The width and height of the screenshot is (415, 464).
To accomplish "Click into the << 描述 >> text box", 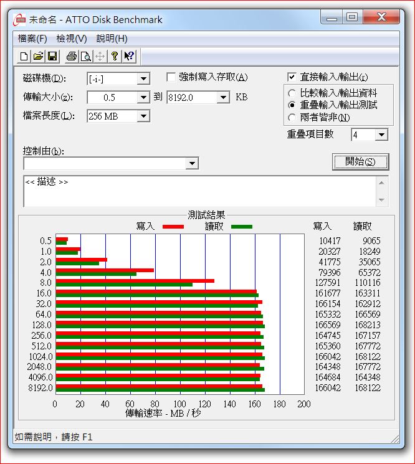I will click(x=200, y=191).
